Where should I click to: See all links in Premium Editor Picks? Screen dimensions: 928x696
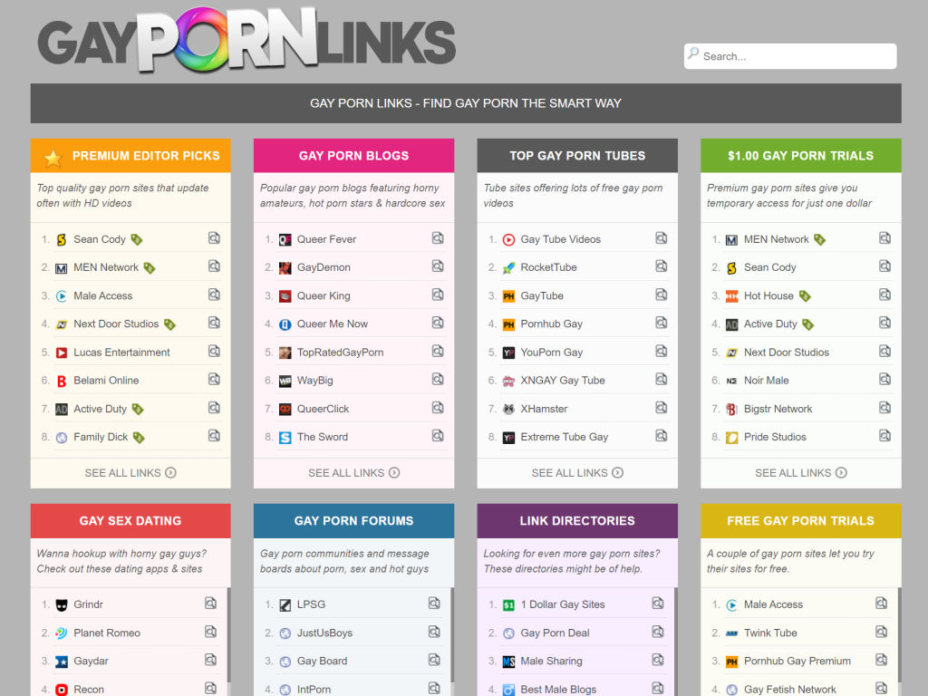130,473
